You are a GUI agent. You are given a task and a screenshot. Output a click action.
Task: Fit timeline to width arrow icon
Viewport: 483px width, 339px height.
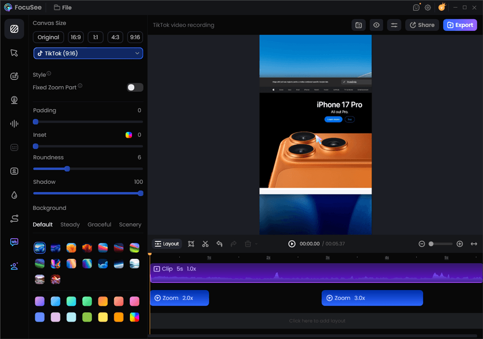[474, 244]
